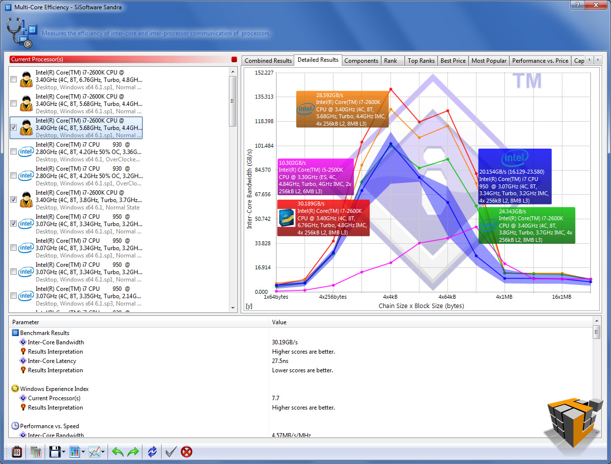
Task: Click the copy results engines icon
Action: coord(35,452)
